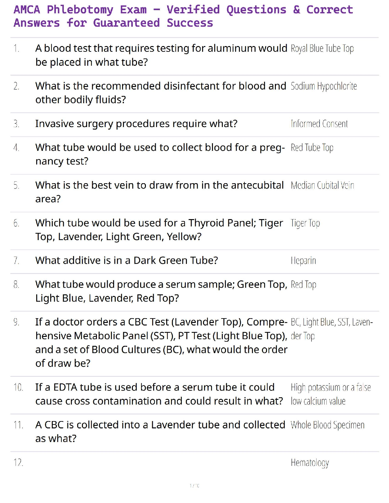This screenshot has height=503, width=389.
Task: Select the 'Sodium Hypochlorite' answer text
Action: [324, 86]
